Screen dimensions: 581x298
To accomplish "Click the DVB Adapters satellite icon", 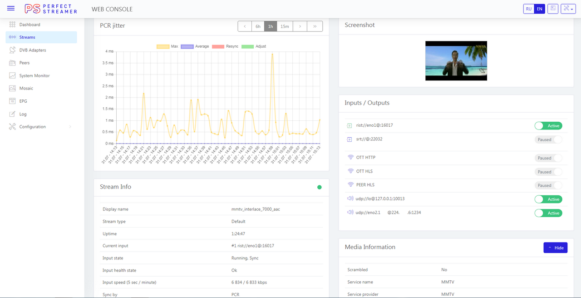I will (12, 50).
